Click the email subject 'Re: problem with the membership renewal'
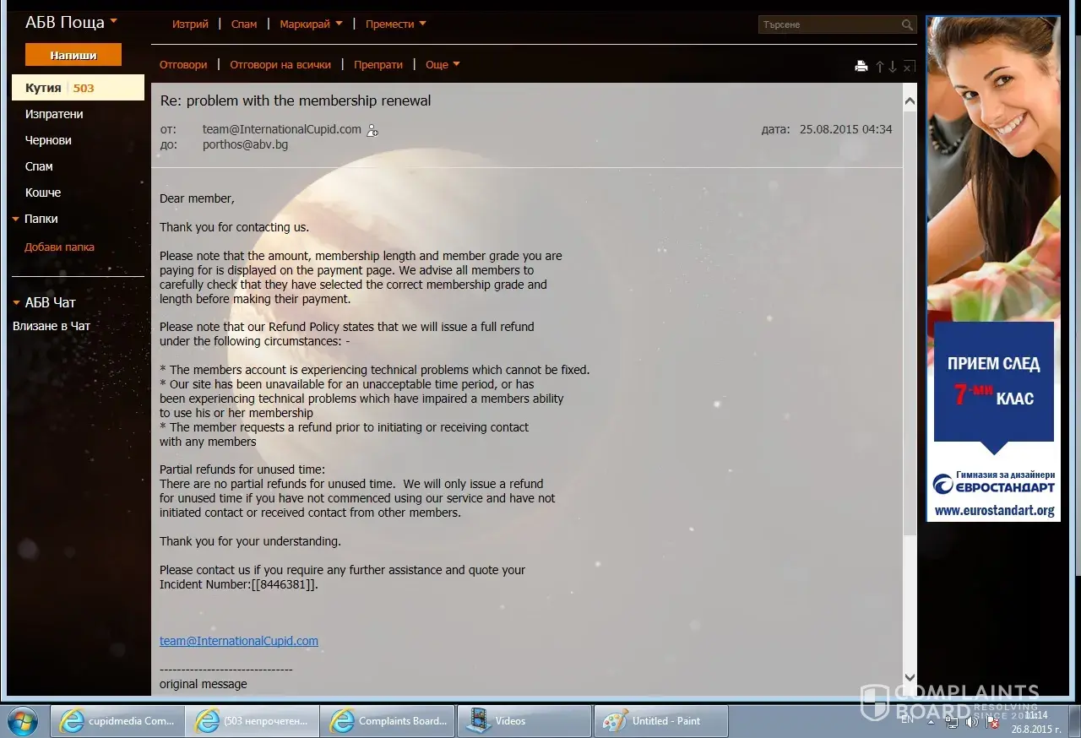 tap(296, 100)
